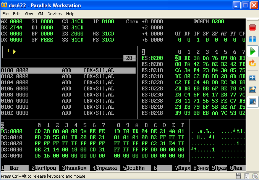Select the ADD instruction at address 0104
The image size is (259, 180).
(x=68, y=83)
